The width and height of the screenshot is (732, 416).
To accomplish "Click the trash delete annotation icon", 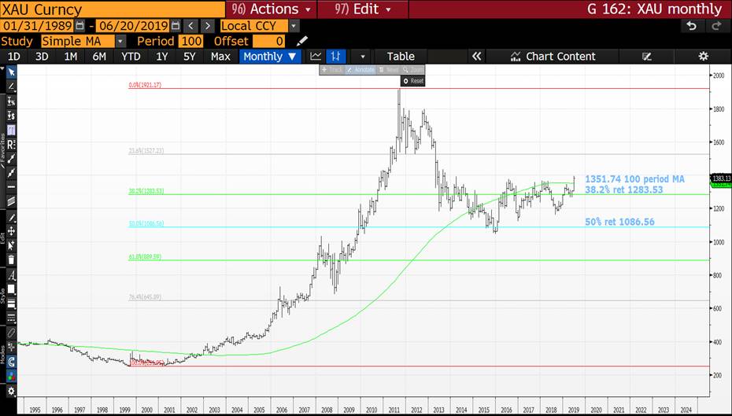I will 11,260.
